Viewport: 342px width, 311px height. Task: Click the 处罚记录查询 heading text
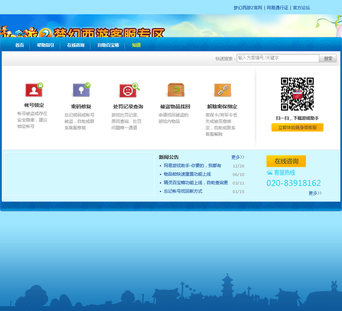(128, 107)
